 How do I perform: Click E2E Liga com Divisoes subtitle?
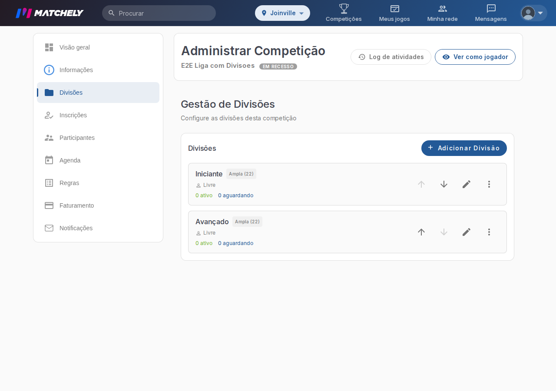point(218,66)
